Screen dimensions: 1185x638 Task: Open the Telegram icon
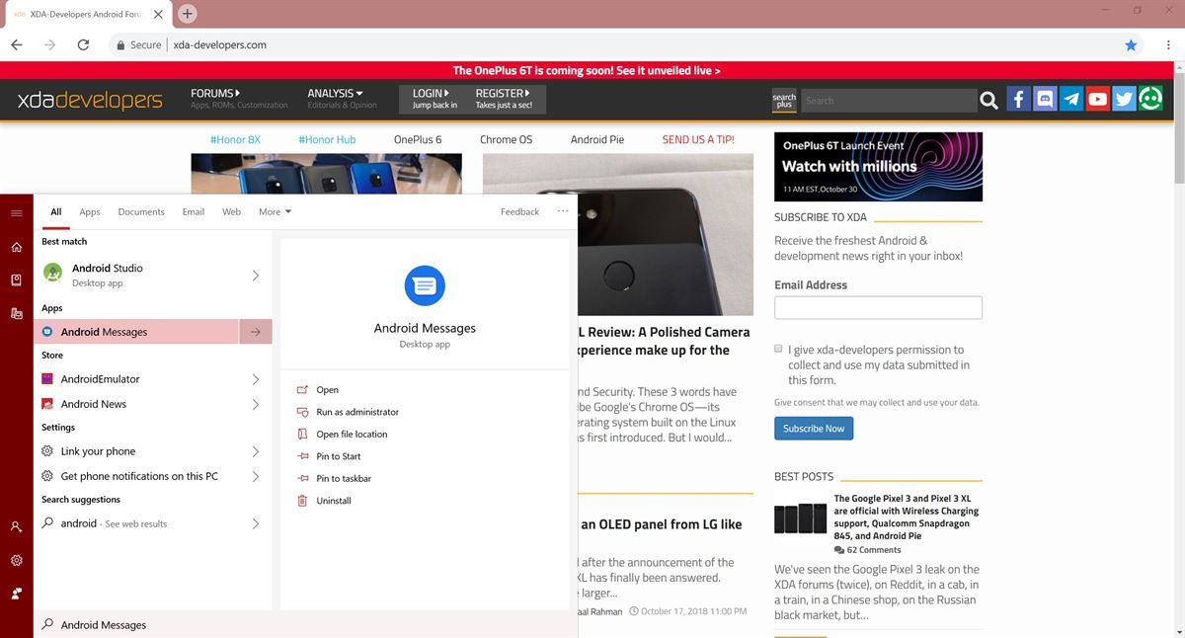pyautogui.click(x=1070, y=98)
